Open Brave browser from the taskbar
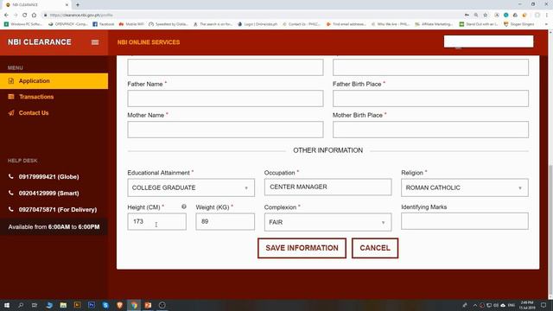The height and width of the screenshot is (311, 553). pos(119,305)
